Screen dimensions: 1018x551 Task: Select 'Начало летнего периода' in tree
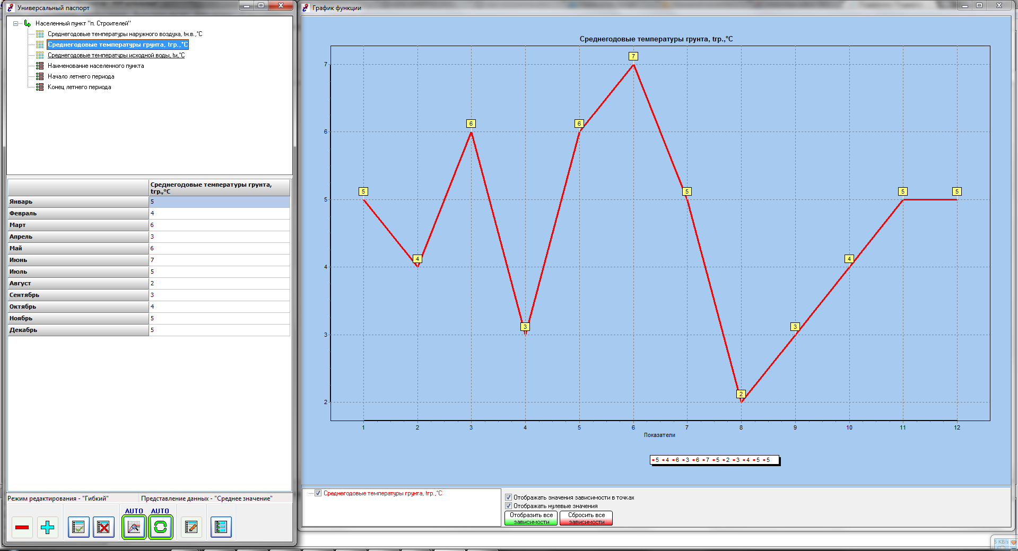[81, 76]
